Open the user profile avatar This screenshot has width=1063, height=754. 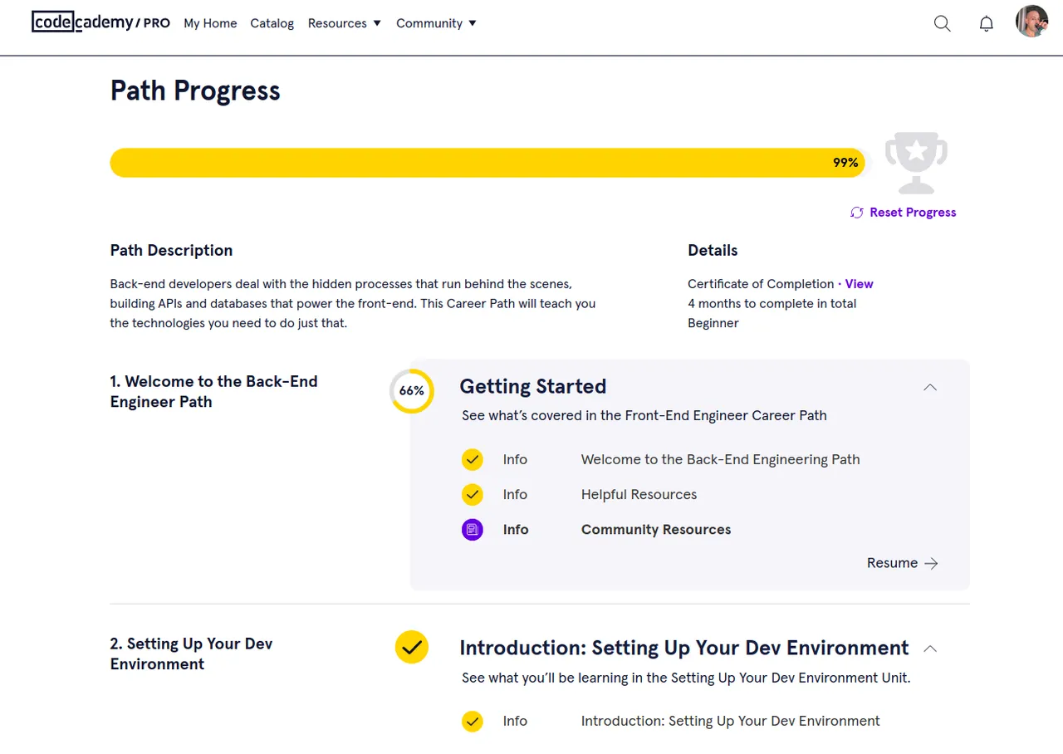pyautogui.click(x=1031, y=22)
